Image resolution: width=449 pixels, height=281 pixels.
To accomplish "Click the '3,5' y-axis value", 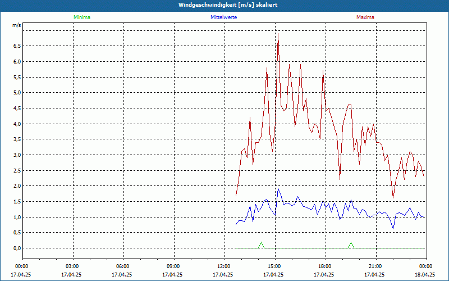I will coord(17,139).
